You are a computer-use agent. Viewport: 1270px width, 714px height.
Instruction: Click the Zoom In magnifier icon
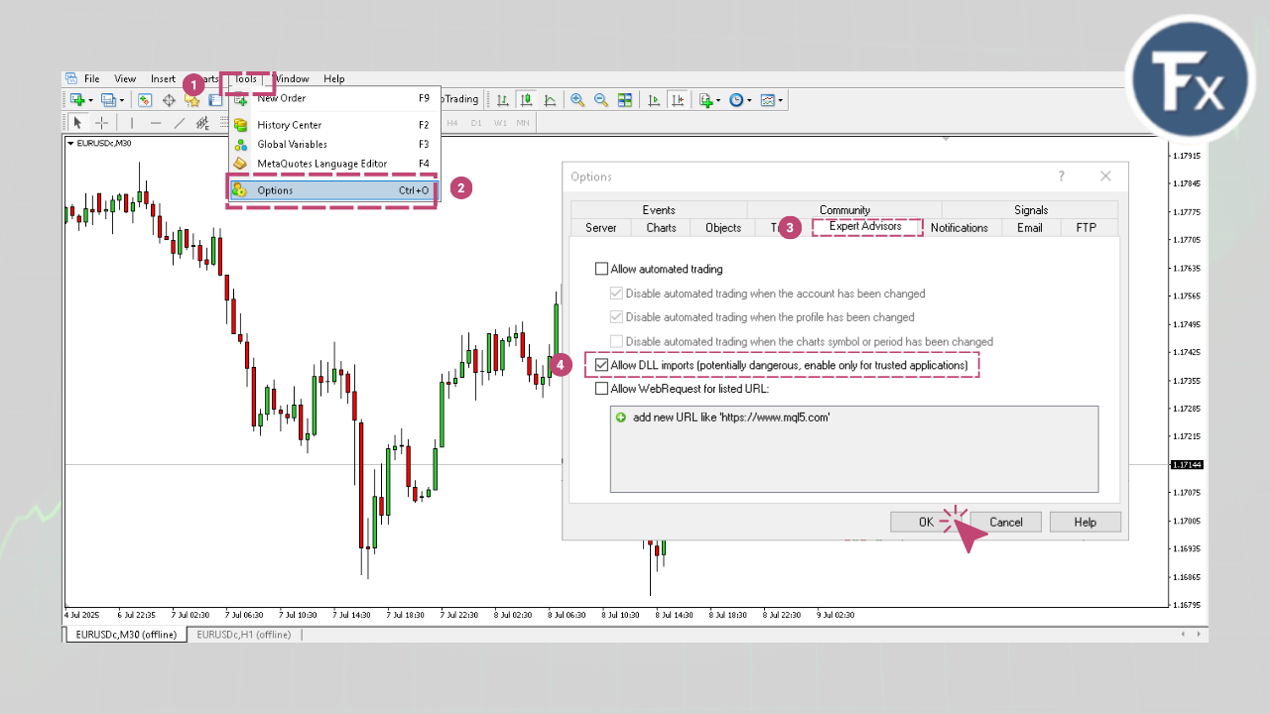click(x=577, y=99)
